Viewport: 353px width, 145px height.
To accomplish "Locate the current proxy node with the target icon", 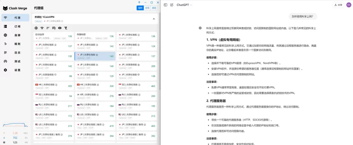I will click(x=36, y=28).
